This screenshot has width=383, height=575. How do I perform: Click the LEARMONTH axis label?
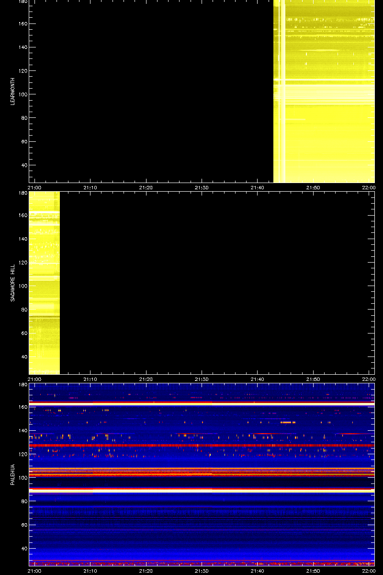13,91
